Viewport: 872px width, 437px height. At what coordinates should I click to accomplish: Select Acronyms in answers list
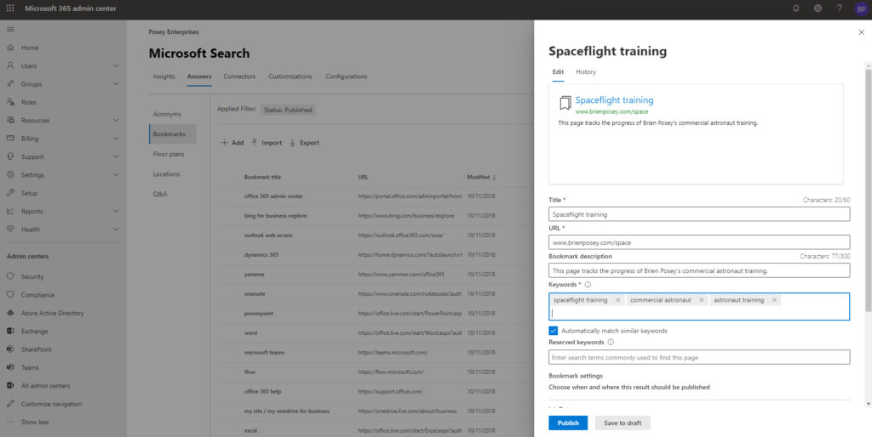(167, 115)
